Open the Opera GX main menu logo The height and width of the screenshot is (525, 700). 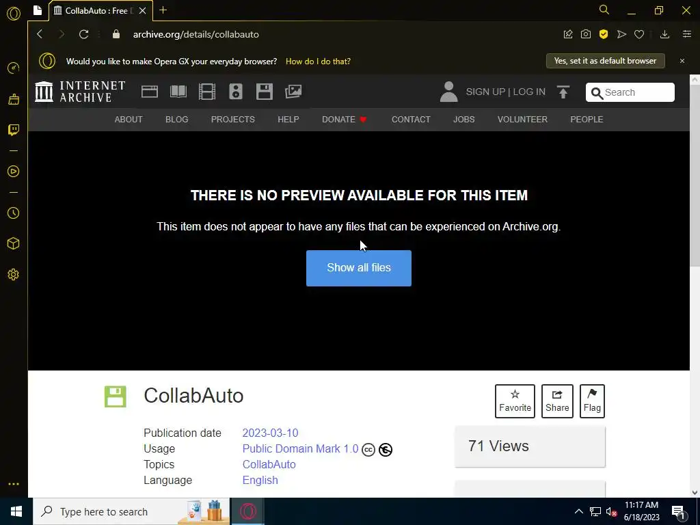pyautogui.click(x=14, y=14)
